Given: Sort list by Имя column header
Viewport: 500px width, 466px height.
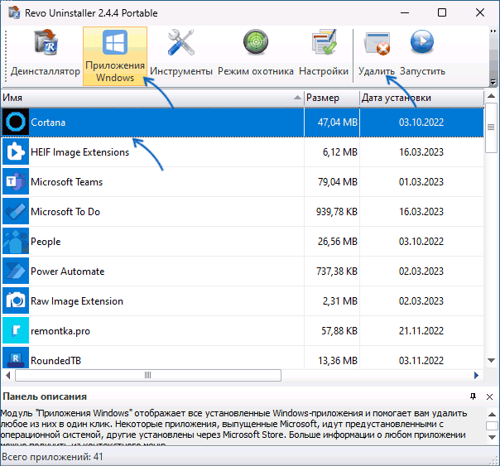Looking at the screenshot, I should tap(152, 98).
